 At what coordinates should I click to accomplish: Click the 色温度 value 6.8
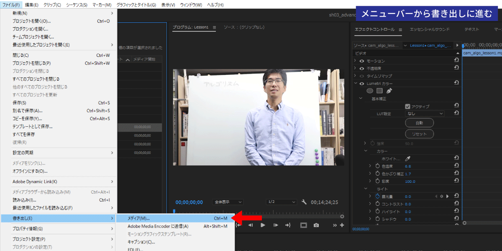tap(408, 166)
